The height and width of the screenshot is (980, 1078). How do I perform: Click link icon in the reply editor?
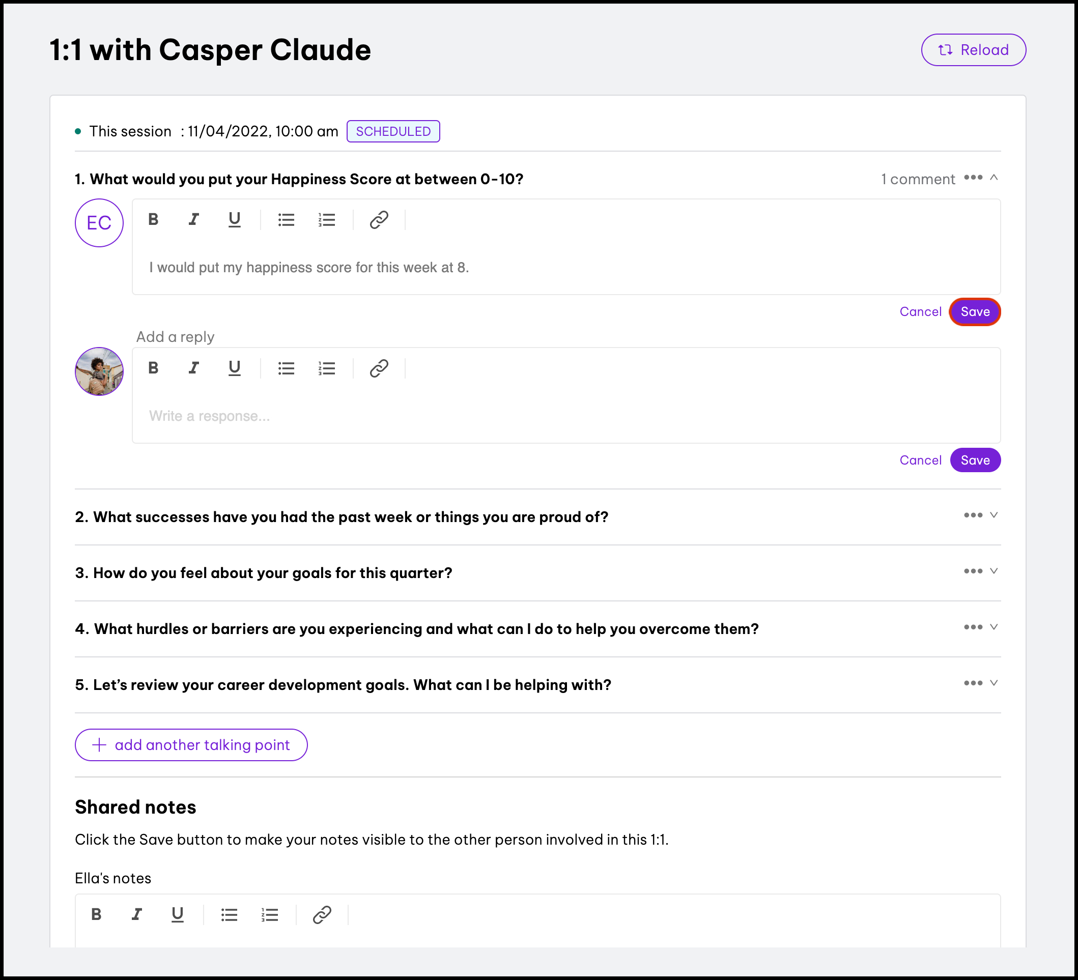point(379,368)
